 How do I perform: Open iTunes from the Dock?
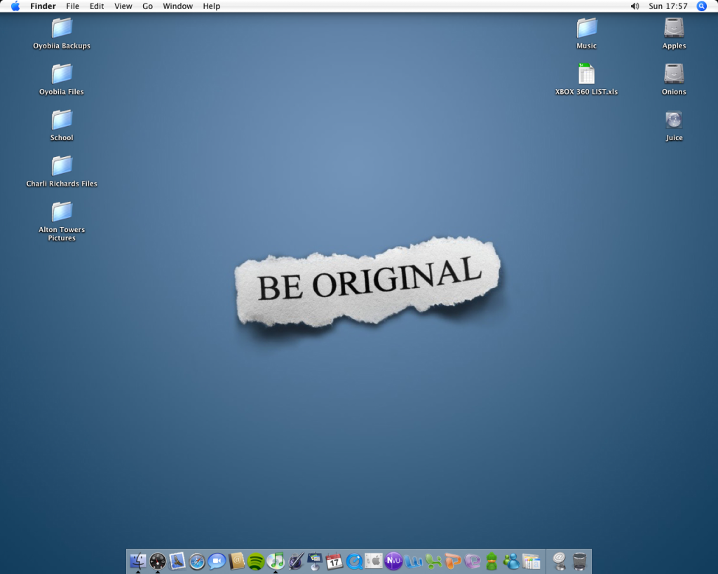point(276,561)
